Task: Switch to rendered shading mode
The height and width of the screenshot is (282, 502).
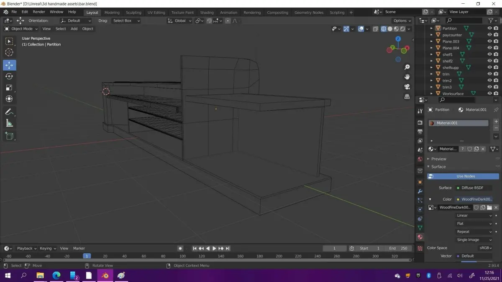Action: click(402, 29)
